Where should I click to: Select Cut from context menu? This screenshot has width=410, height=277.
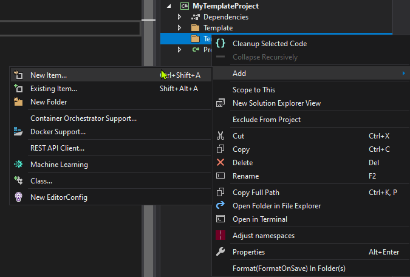pyautogui.click(x=311, y=135)
